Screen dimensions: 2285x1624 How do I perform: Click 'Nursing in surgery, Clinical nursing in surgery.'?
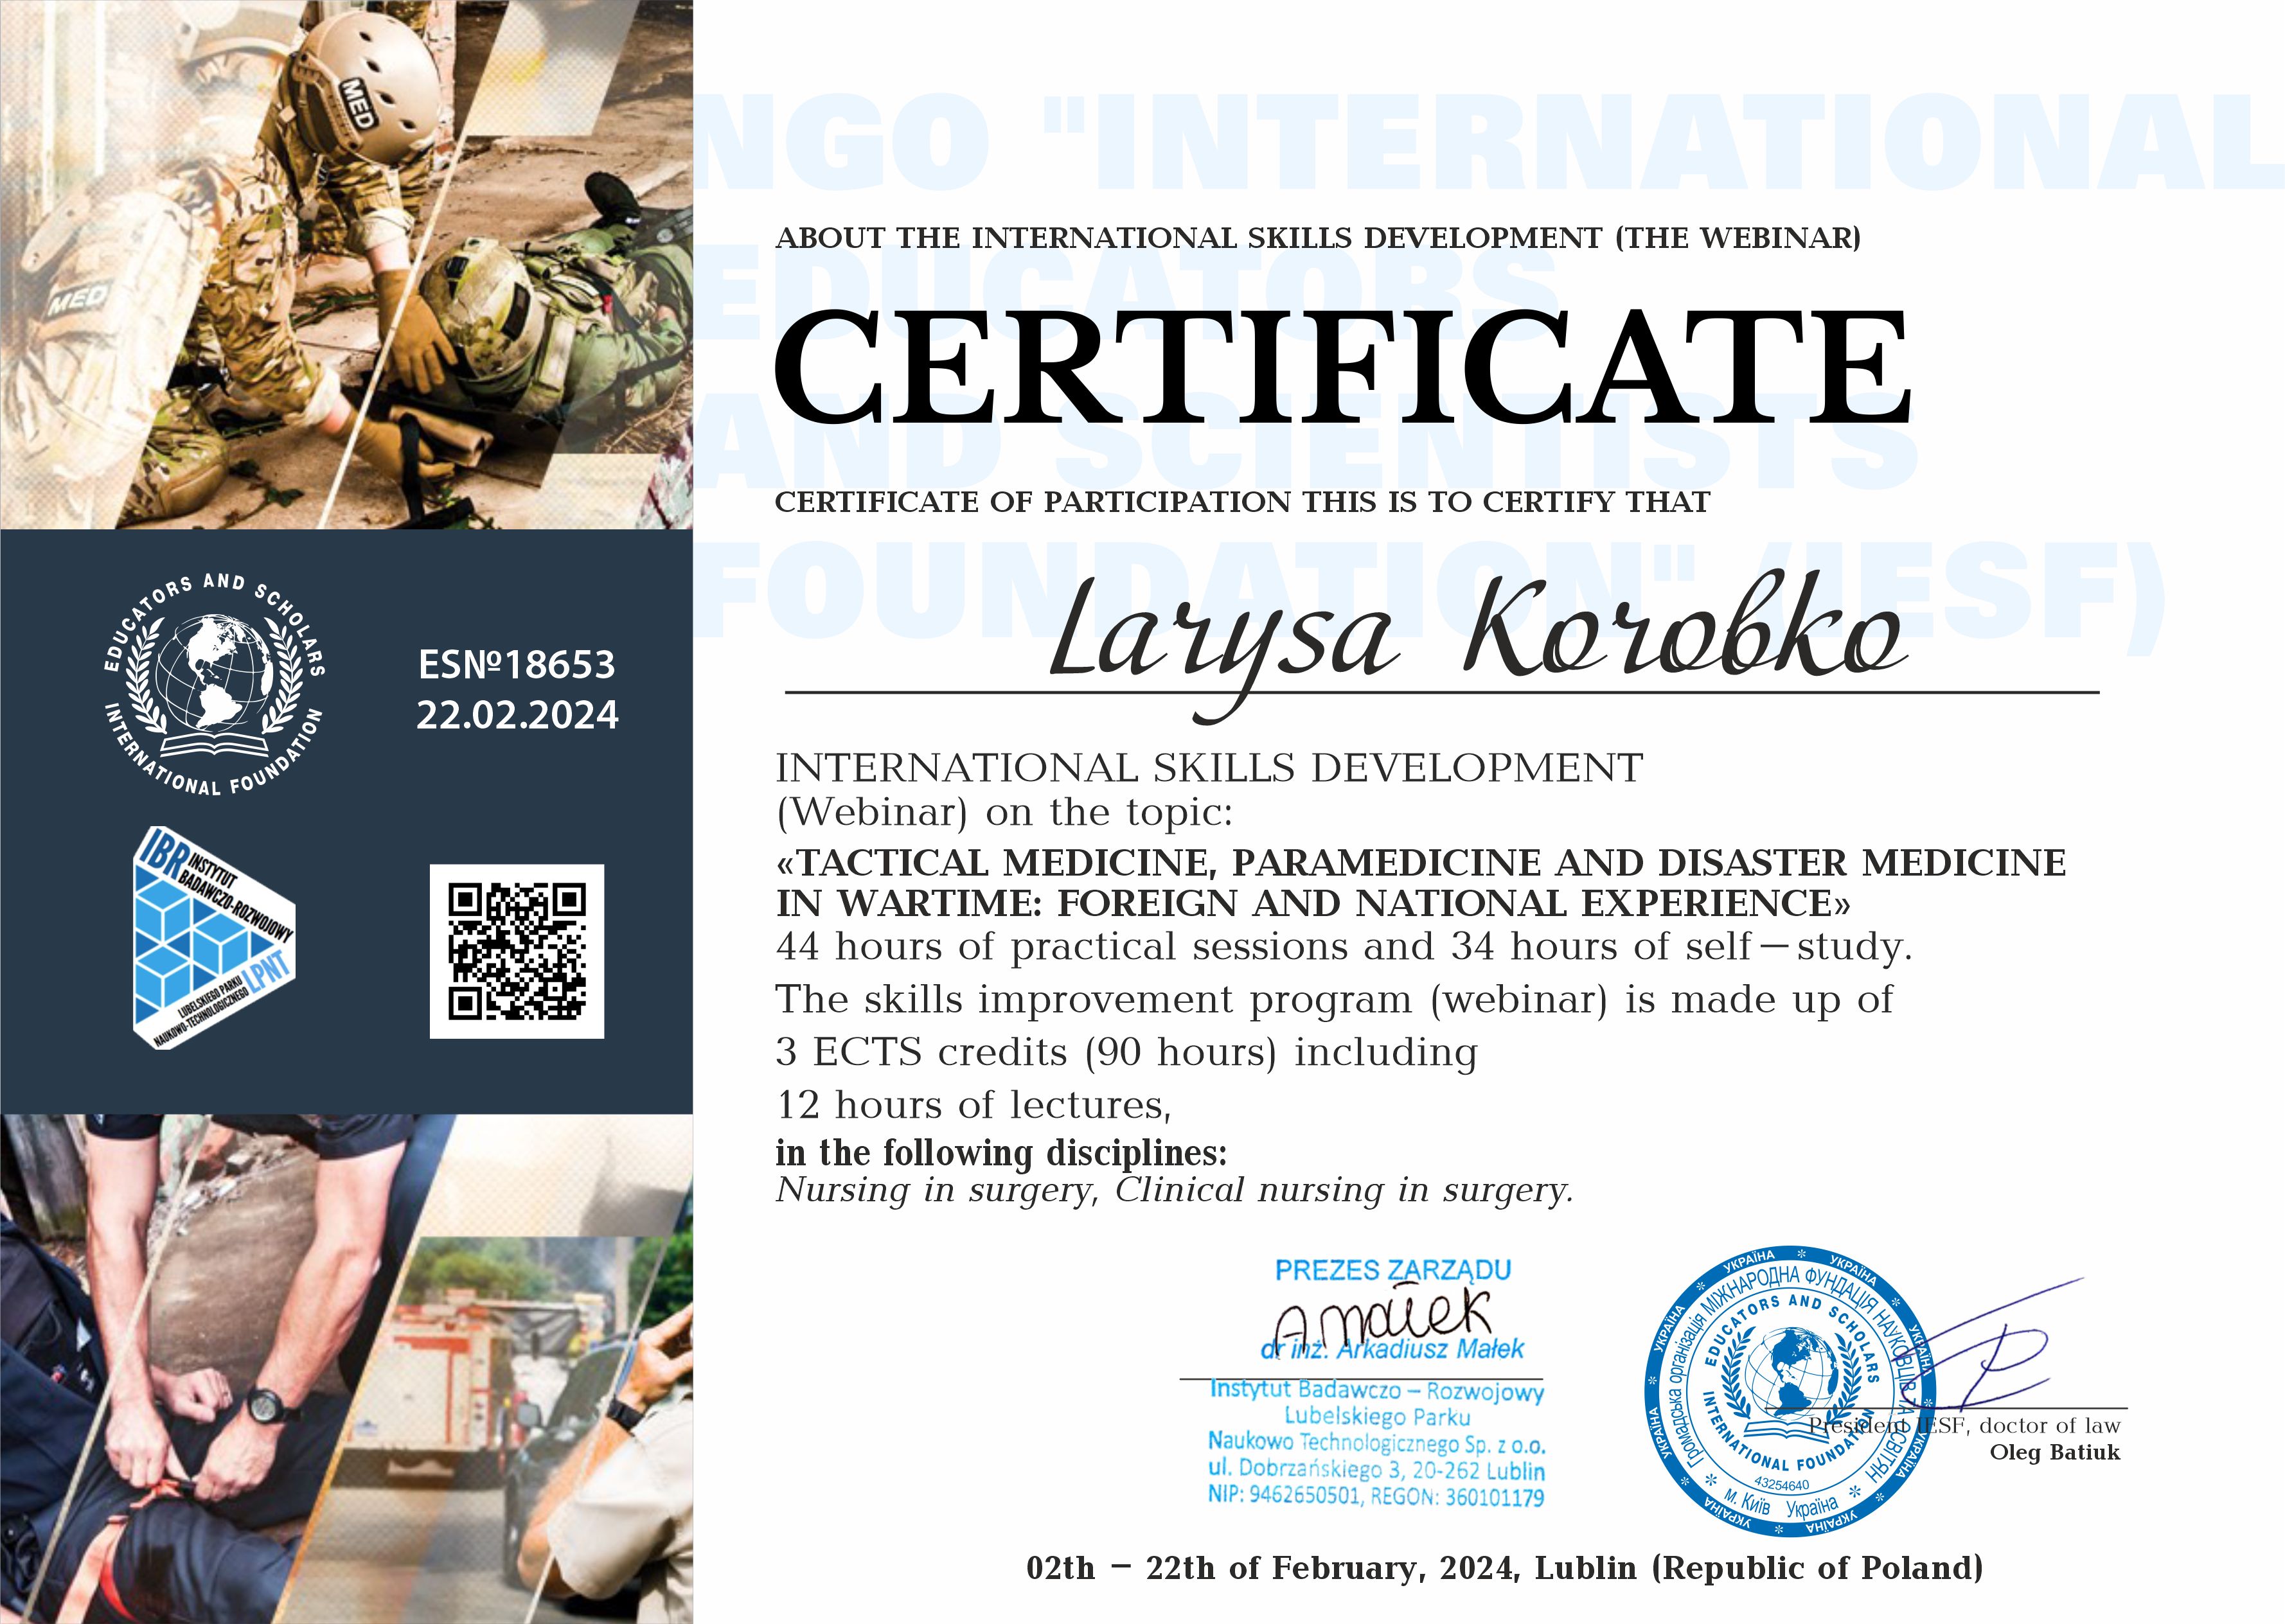coord(1175,1190)
